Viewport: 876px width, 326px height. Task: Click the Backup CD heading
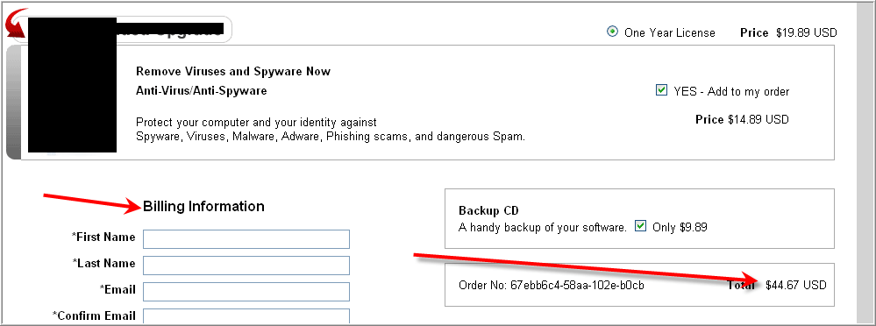coord(488,211)
